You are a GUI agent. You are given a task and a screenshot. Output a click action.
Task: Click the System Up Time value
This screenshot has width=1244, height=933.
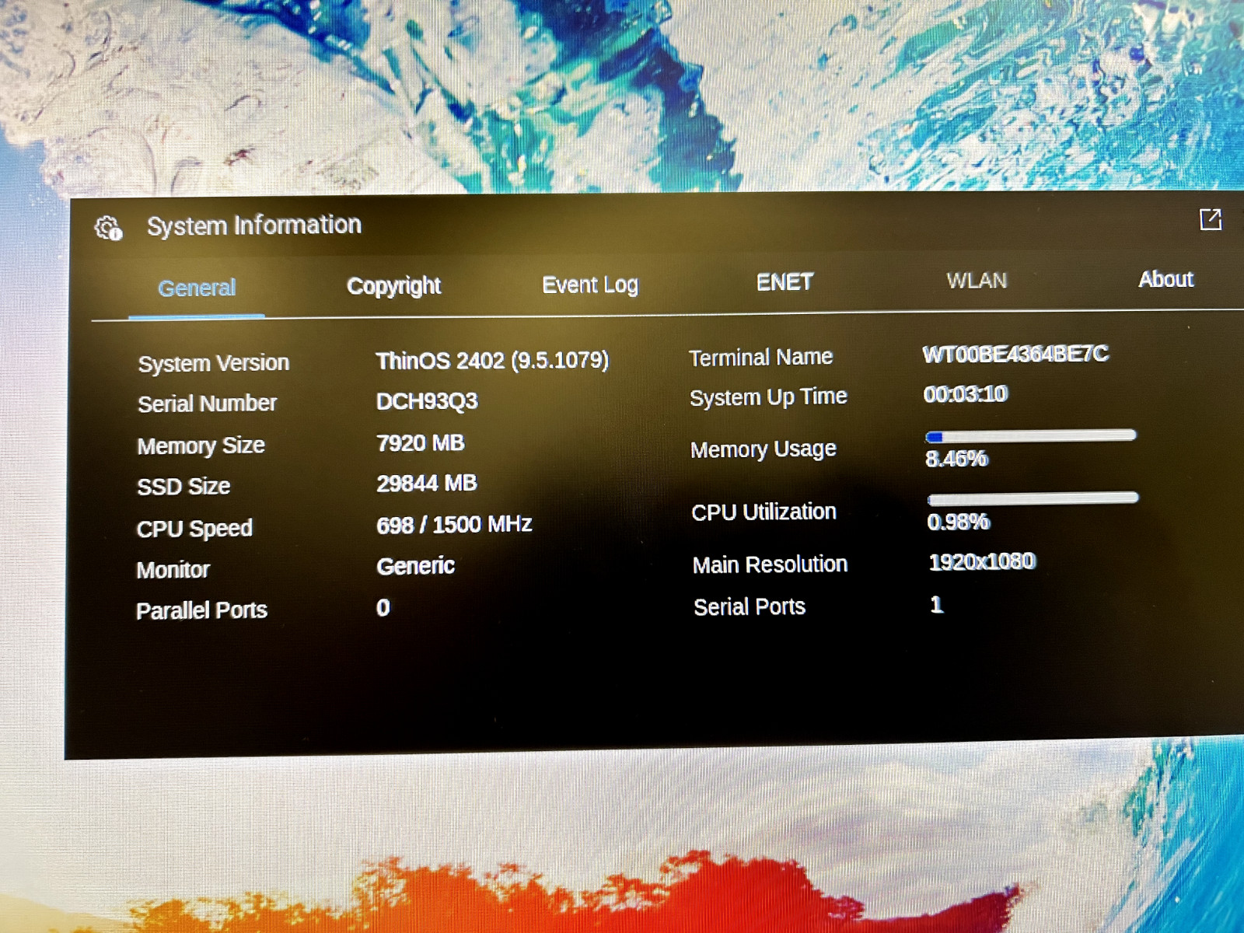(x=966, y=394)
